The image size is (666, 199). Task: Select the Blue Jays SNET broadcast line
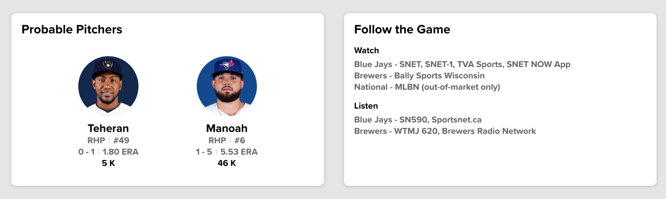462,64
